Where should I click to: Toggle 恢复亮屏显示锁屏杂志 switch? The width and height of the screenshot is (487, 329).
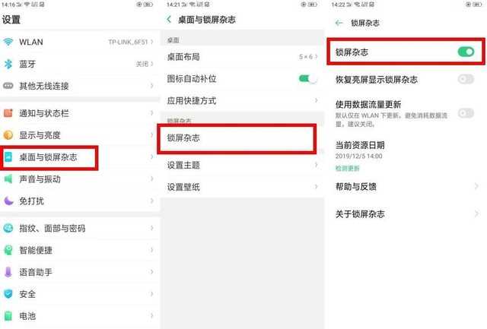466,79
